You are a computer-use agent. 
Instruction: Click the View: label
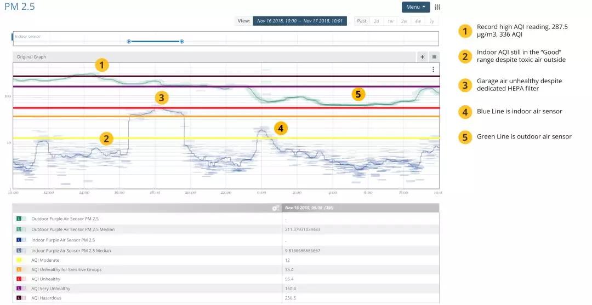pos(244,21)
